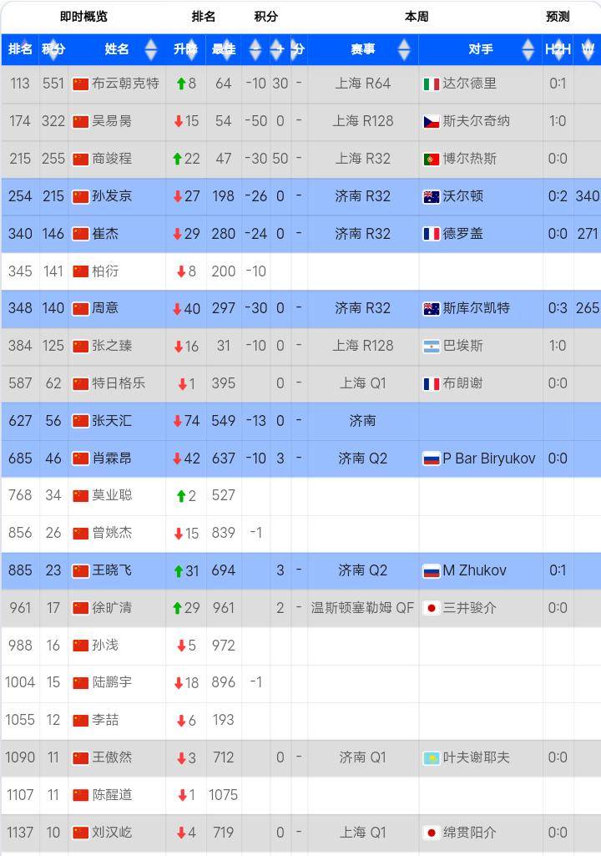Click the Argentine flag next to 巴埃斯

[x=431, y=346]
